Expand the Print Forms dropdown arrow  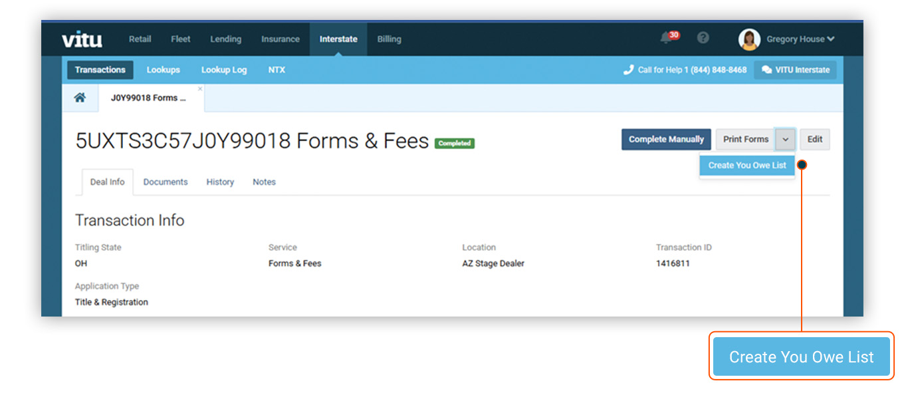(786, 139)
